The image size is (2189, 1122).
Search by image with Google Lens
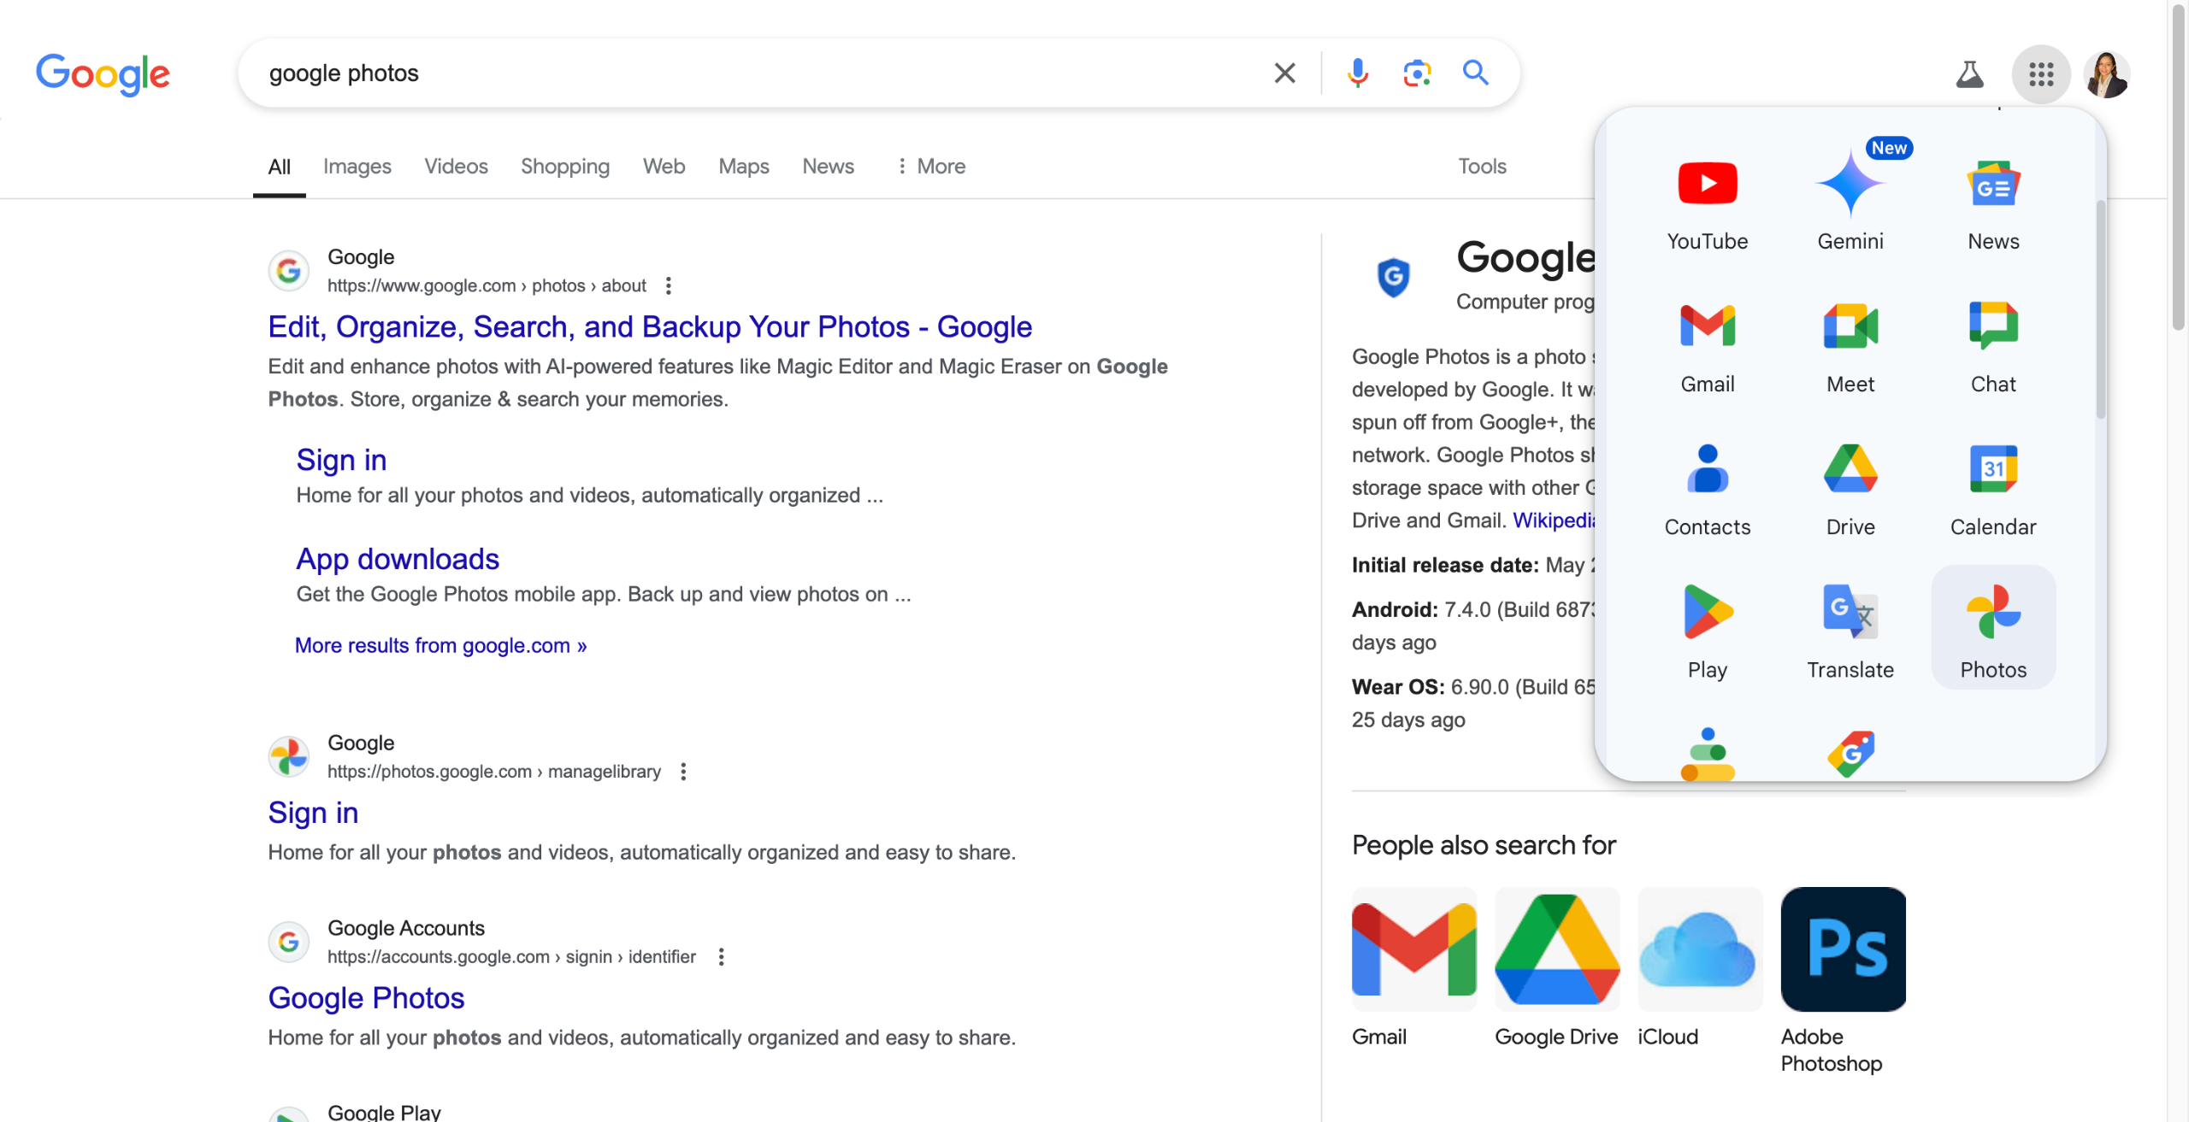tap(1417, 73)
